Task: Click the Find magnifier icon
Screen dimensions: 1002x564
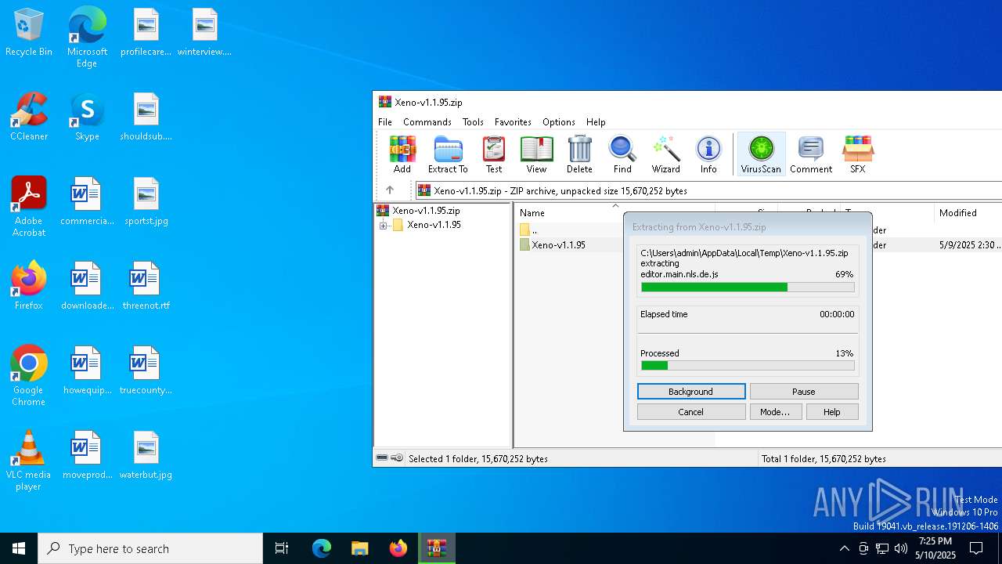Action: coord(622,154)
